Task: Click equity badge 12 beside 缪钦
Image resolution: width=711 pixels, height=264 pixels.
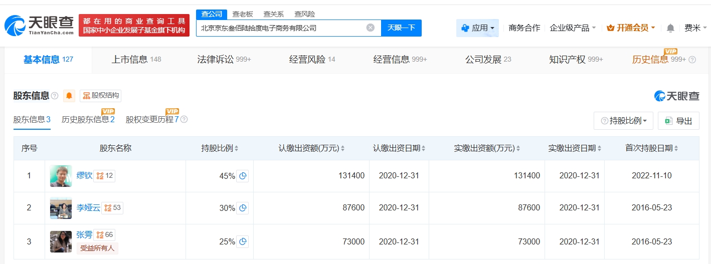Action: 105,176
